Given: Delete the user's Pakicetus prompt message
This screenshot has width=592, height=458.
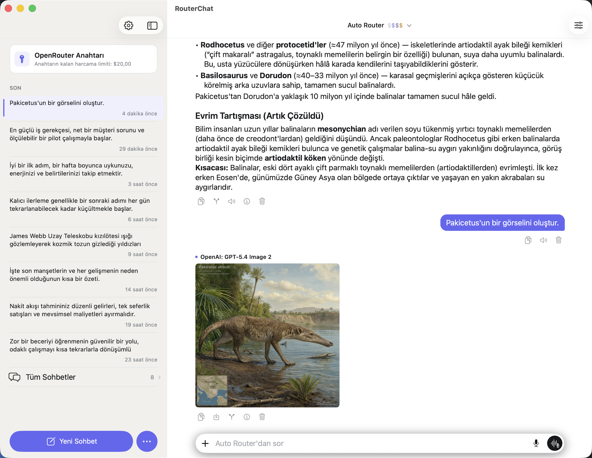Looking at the screenshot, I should coord(558,240).
